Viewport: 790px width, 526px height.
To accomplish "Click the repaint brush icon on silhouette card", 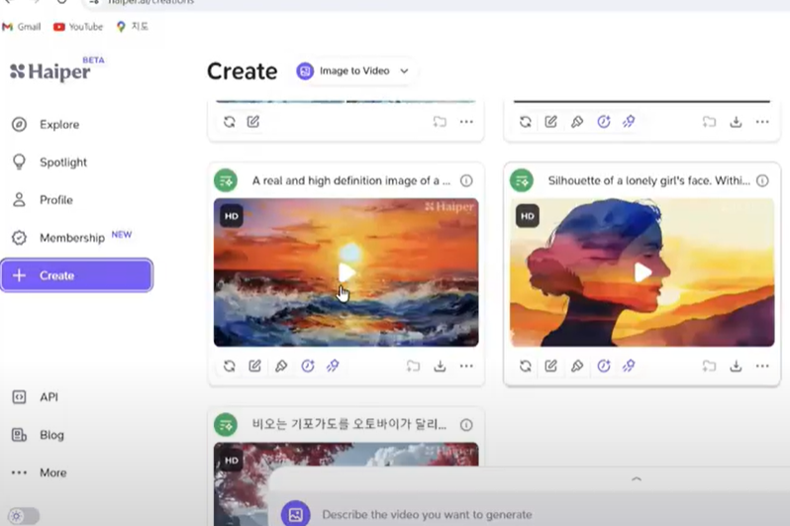I will 577,367.
